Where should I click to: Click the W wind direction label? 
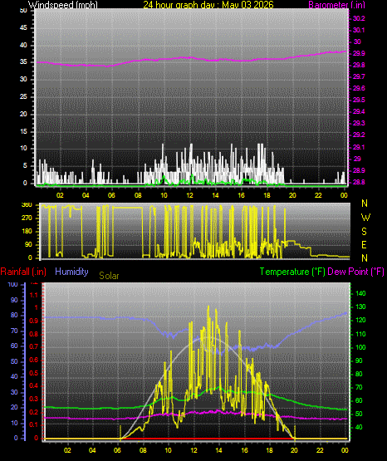click(365, 218)
